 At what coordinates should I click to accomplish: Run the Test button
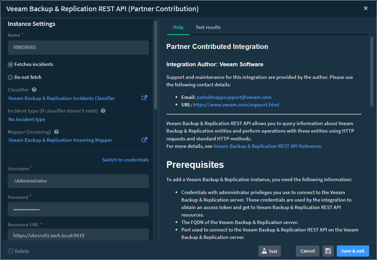pyautogui.click(x=270, y=251)
